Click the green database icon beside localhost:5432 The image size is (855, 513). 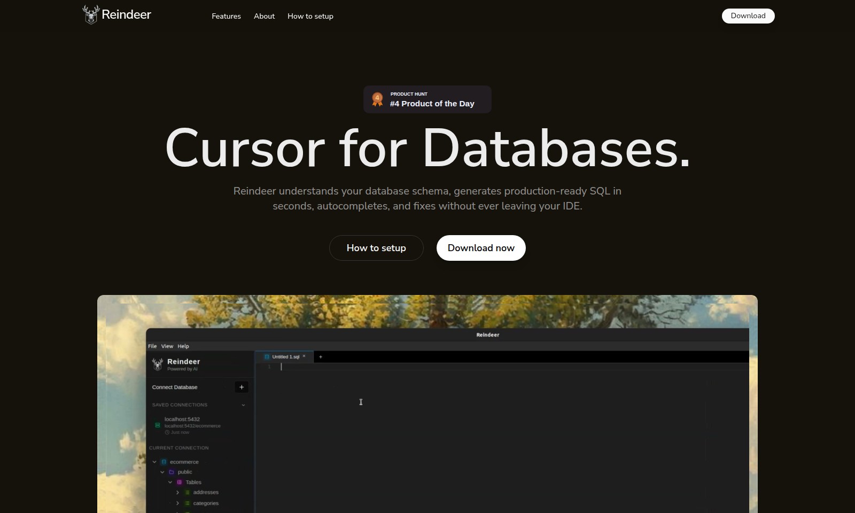[x=158, y=425]
